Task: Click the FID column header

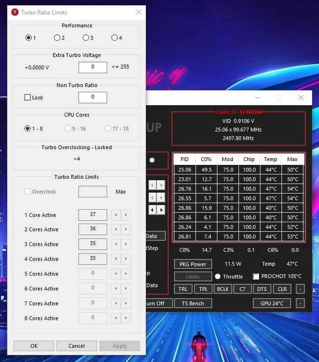Action: [x=184, y=159]
